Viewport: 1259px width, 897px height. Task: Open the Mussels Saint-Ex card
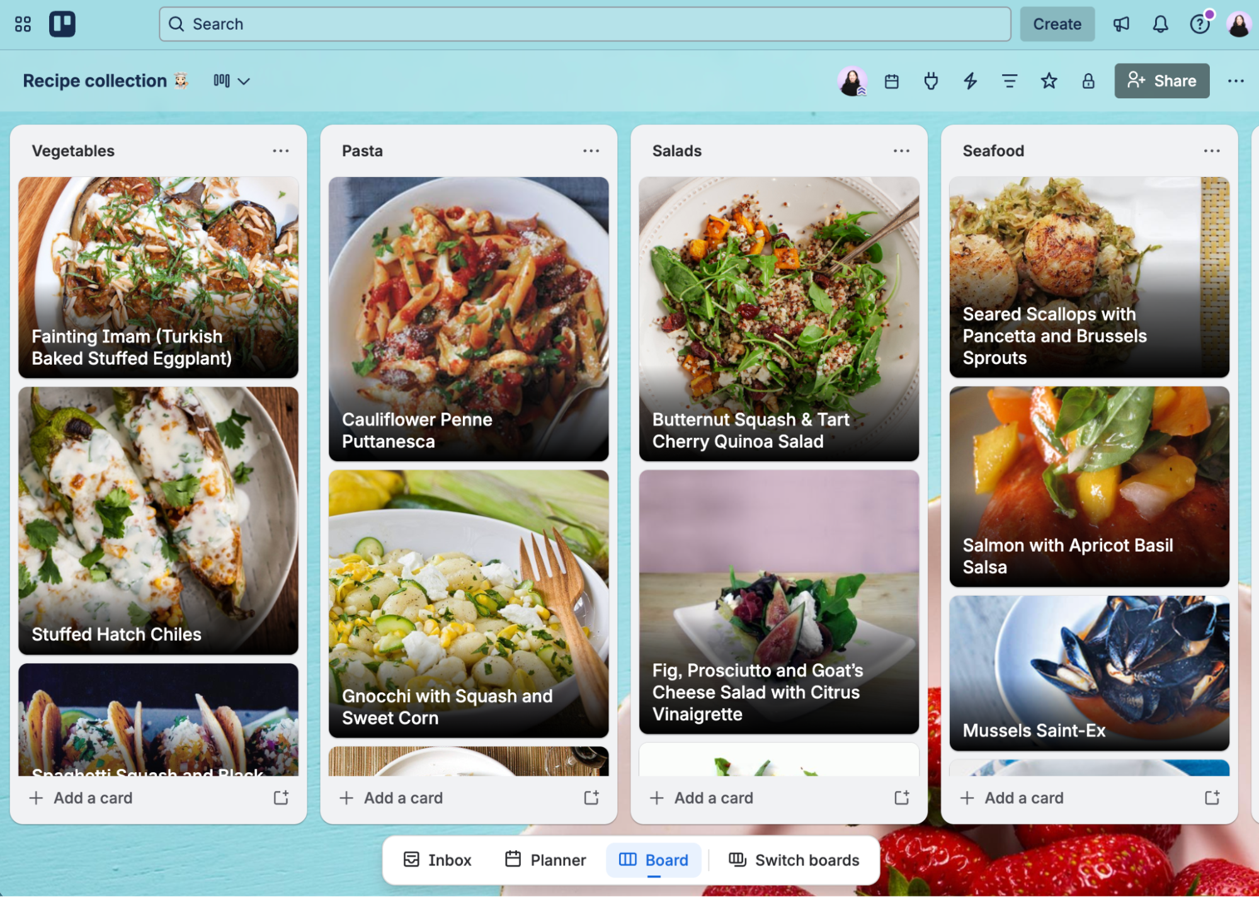coord(1089,673)
